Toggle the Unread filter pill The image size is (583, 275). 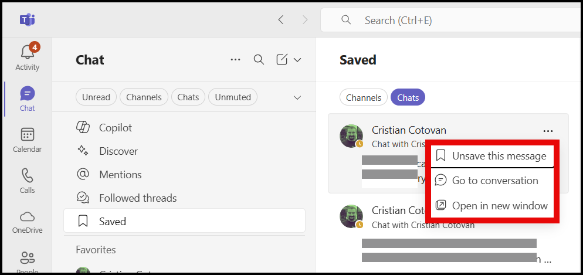point(96,97)
